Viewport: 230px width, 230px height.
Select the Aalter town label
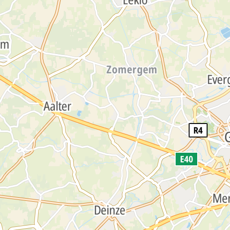coord(57,106)
